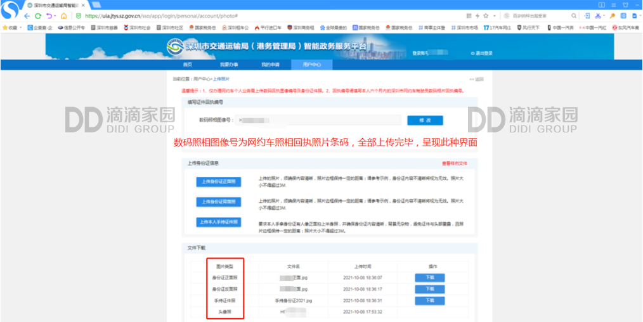Open the 17汽车网 bookmark
Viewport: 643px width, 322px height.
(x=497, y=28)
